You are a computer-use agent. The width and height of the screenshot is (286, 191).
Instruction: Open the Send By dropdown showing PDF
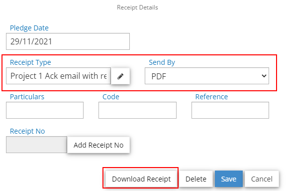[x=207, y=76]
